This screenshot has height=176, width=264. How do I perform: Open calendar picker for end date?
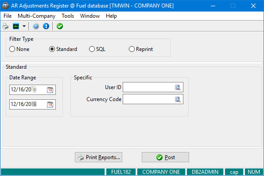point(50,105)
